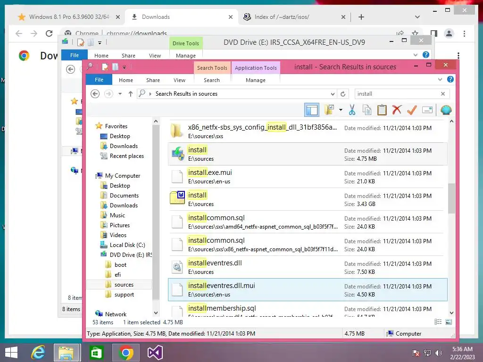This screenshot has width=483, height=362.
Task: Open Music folder in navigation tree
Action: pyautogui.click(x=117, y=215)
